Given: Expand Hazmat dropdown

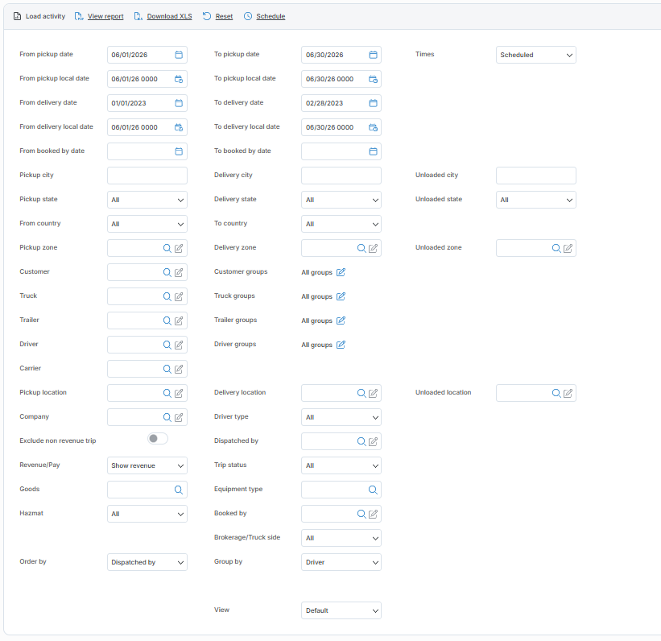Looking at the screenshot, I should coord(147,514).
